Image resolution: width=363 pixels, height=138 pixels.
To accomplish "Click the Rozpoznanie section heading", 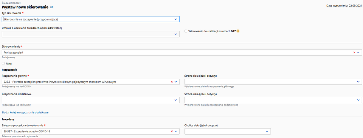I will click(9, 70).
